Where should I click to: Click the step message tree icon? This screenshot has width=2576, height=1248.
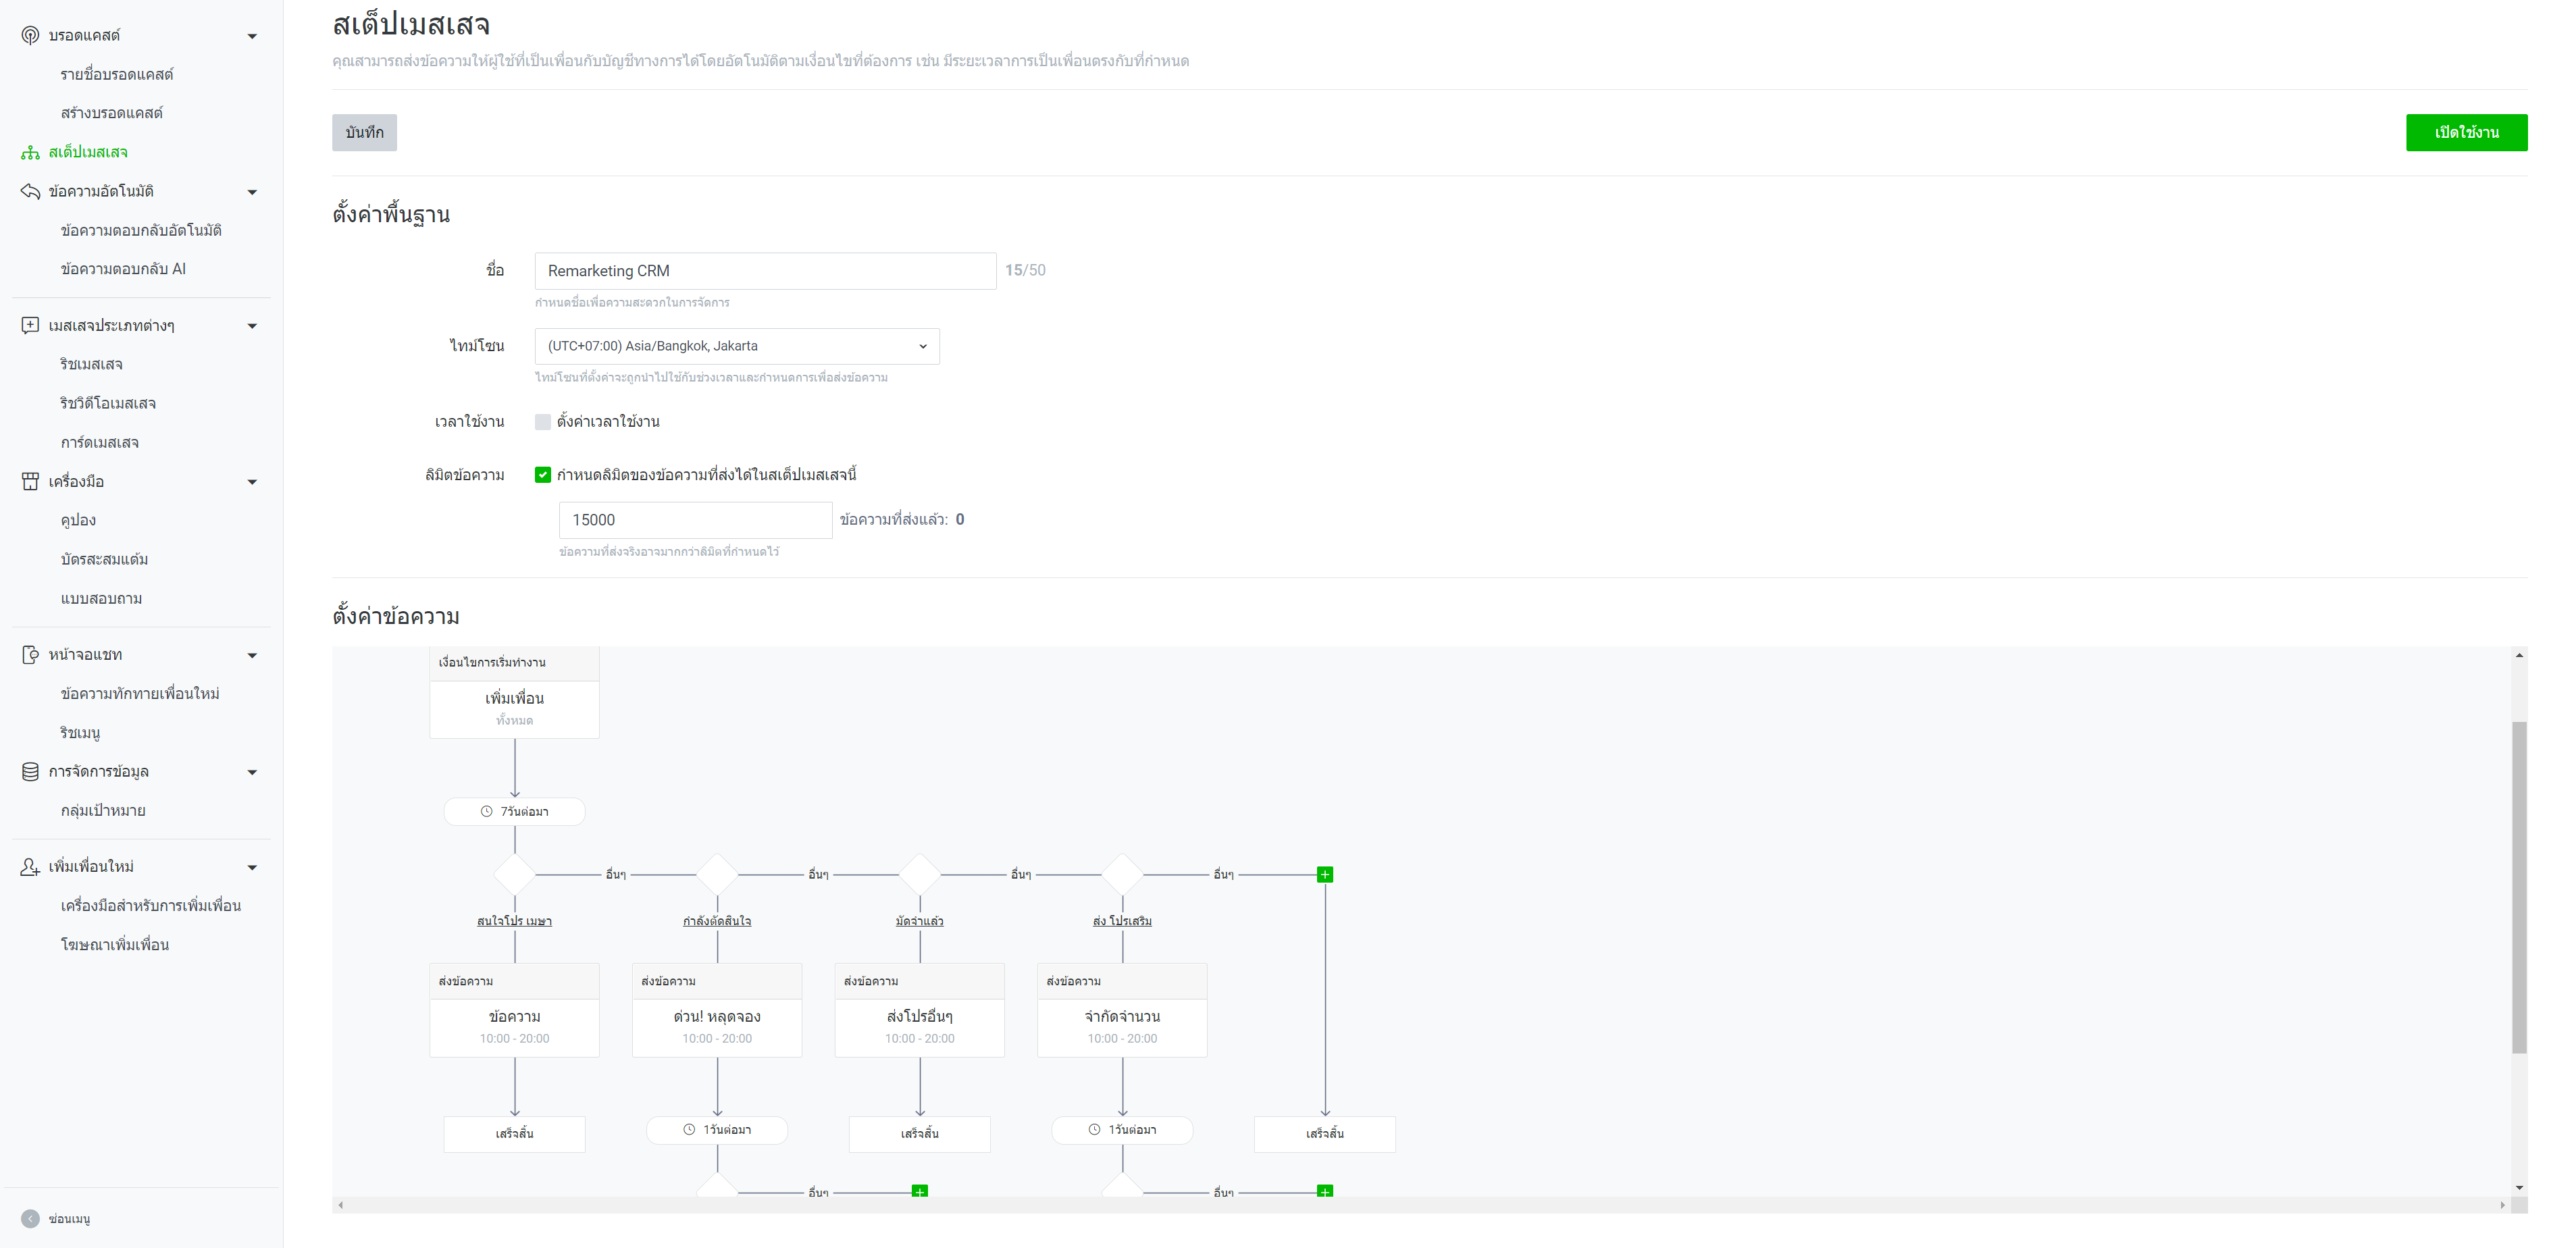click(30, 152)
